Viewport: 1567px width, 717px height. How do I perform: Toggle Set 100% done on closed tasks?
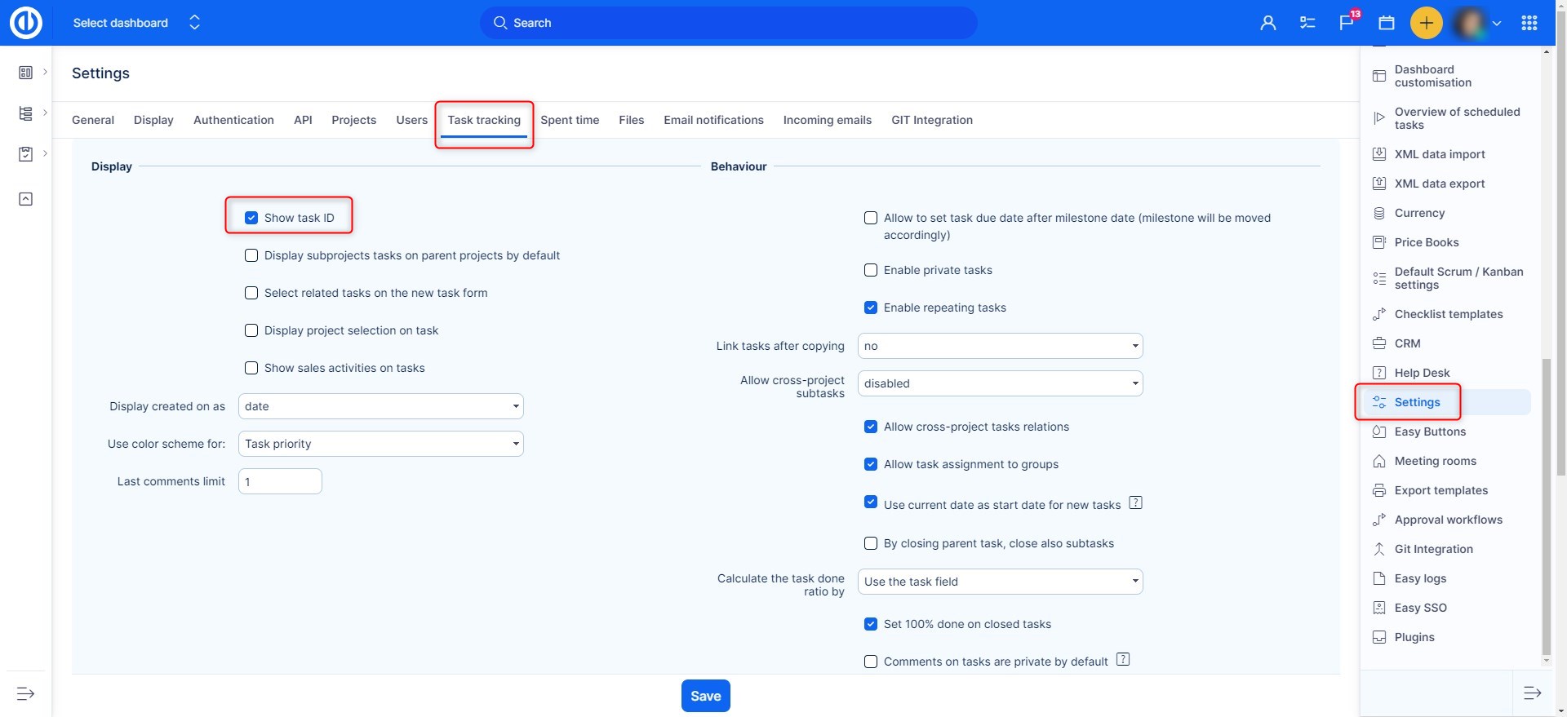(871, 624)
